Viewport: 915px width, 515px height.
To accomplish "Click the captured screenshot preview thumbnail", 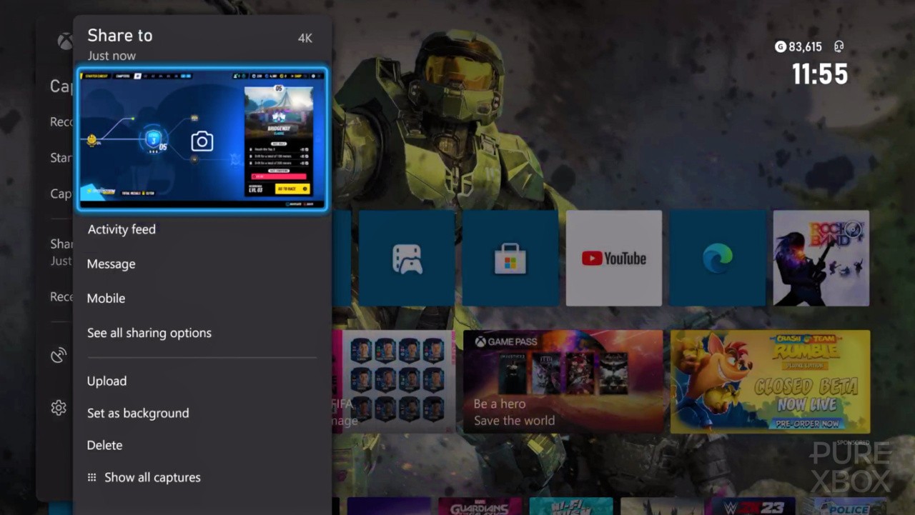I will coord(202,139).
